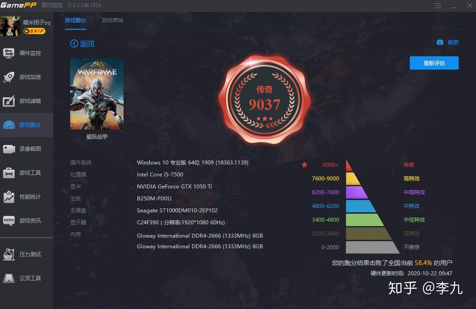476x309 pixels.
Task: Click the 返回 link
Action: [87, 43]
